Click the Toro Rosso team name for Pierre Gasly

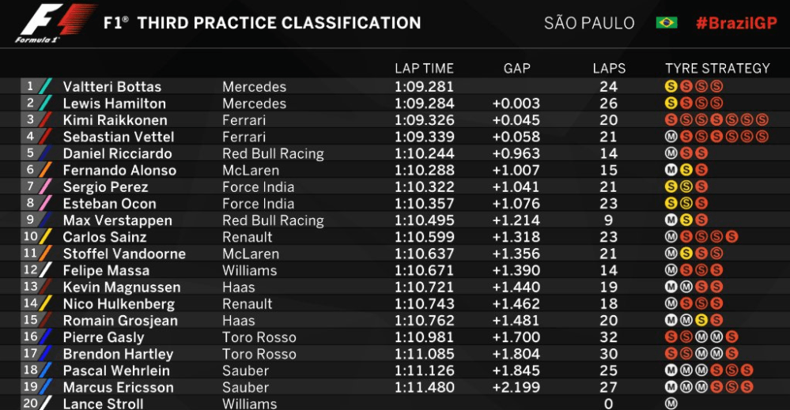pos(259,337)
